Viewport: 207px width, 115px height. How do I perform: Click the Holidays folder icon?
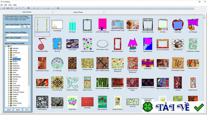(11, 101)
